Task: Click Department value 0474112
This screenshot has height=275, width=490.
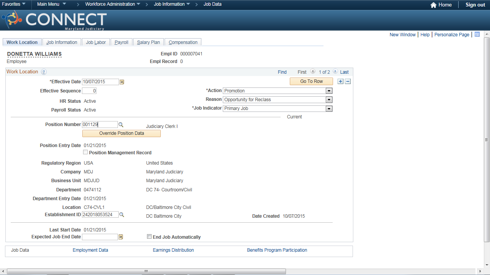Action: [x=93, y=190]
